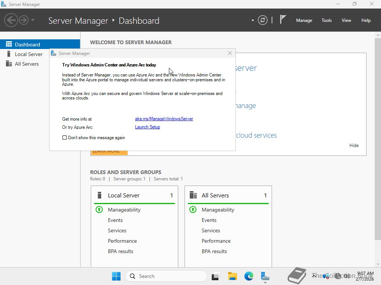Open the aka.ms/ManageWindowsServer link
The width and height of the screenshot is (381, 285).
(x=164, y=119)
